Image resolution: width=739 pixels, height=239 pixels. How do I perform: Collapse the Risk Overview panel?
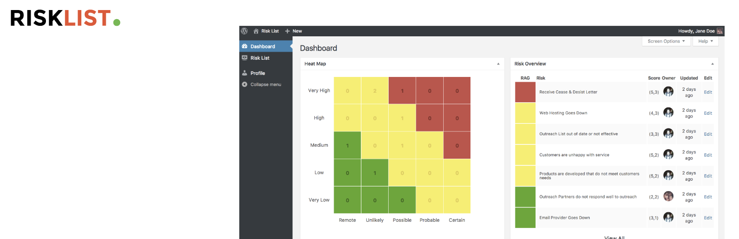tap(712, 64)
